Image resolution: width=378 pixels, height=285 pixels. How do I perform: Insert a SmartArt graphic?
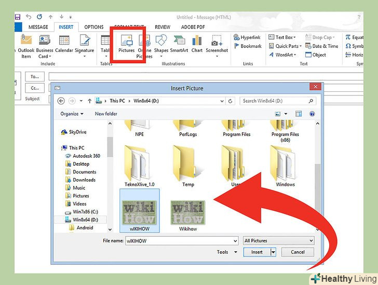pos(179,44)
